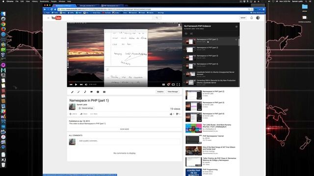Image resolution: width=314 pixels, height=176 pixels.
Task: Select playlist item Namespace in PHP (part 2)
Action: [x=210, y=49]
